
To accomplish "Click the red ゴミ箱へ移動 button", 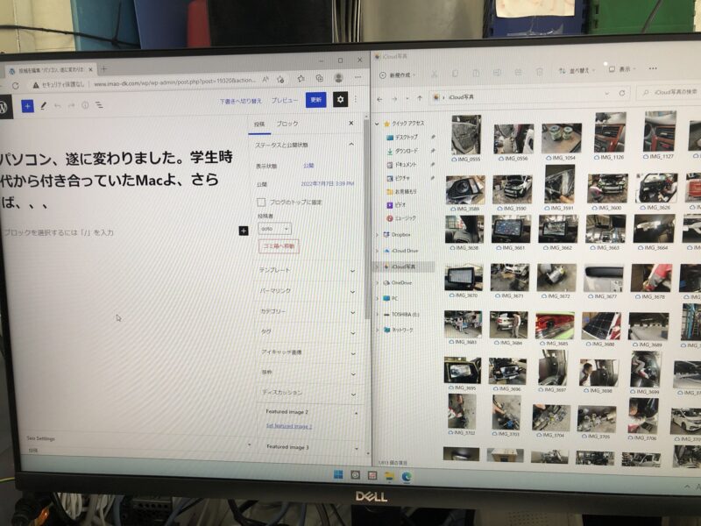I will 279,246.
